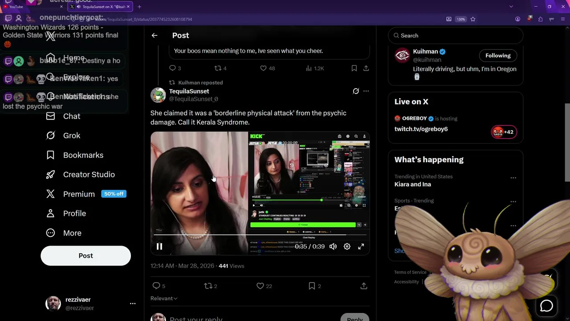Image resolution: width=570 pixels, height=321 pixels.
Task: Go back using the Post header arrow
Action: click(x=155, y=35)
